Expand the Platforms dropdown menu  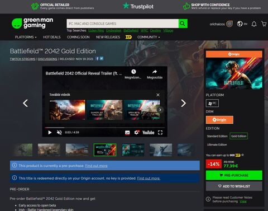(x=26, y=37)
